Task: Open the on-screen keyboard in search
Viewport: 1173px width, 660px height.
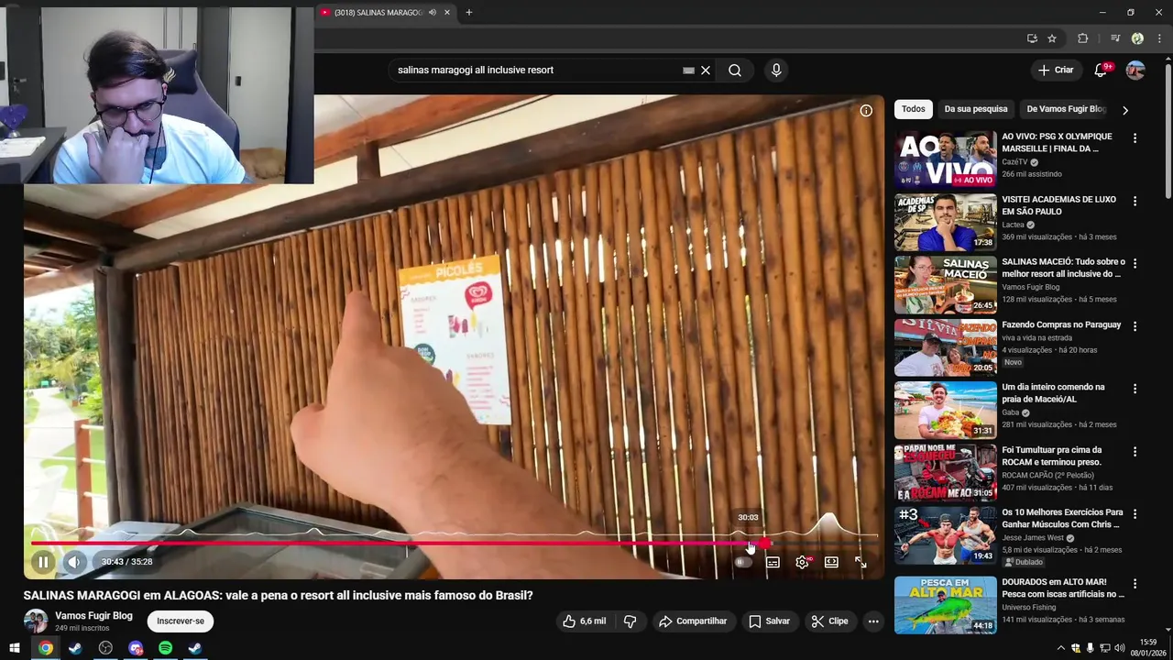Action: coord(688,70)
